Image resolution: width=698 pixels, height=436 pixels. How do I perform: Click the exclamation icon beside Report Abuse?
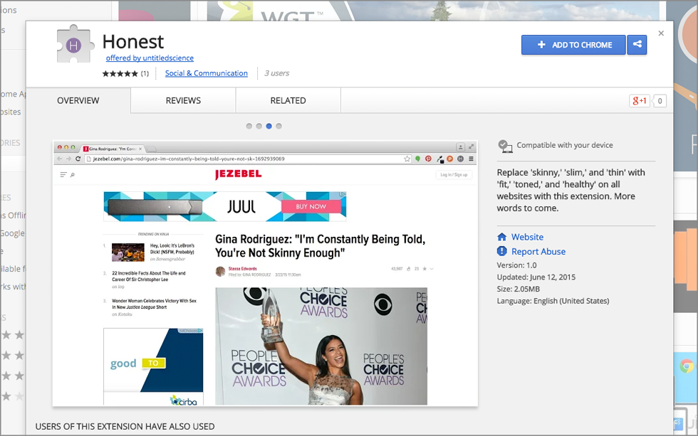(x=501, y=251)
